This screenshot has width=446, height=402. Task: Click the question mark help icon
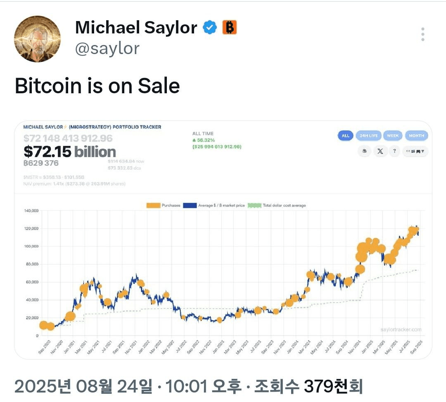pyautogui.click(x=394, y=151)
